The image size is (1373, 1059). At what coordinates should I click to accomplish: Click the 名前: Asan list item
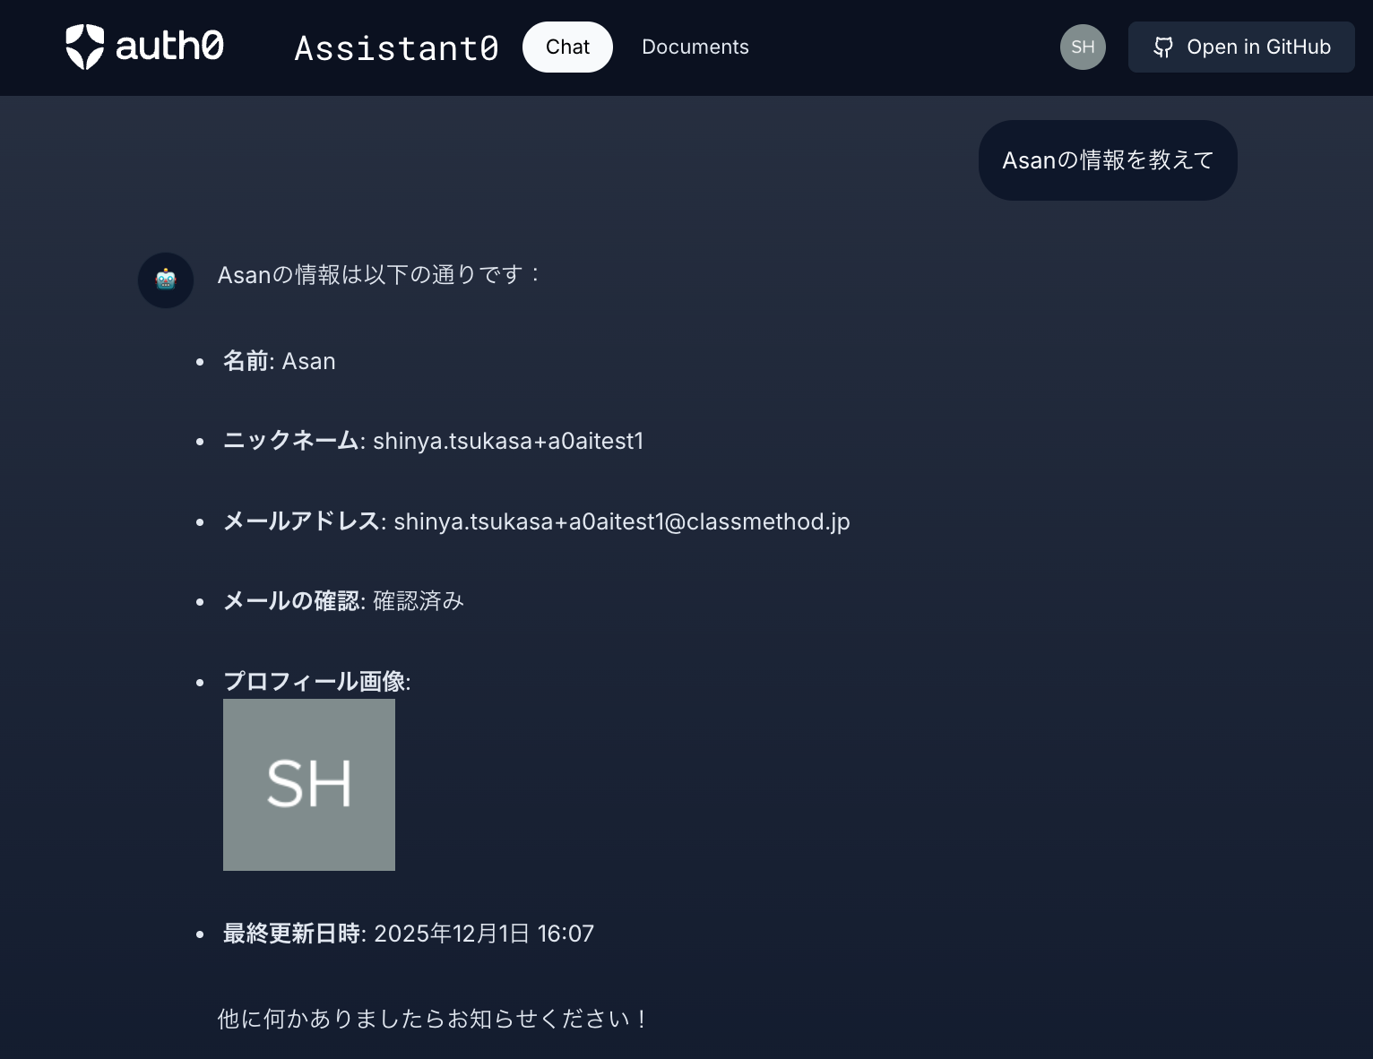point(279,360)
